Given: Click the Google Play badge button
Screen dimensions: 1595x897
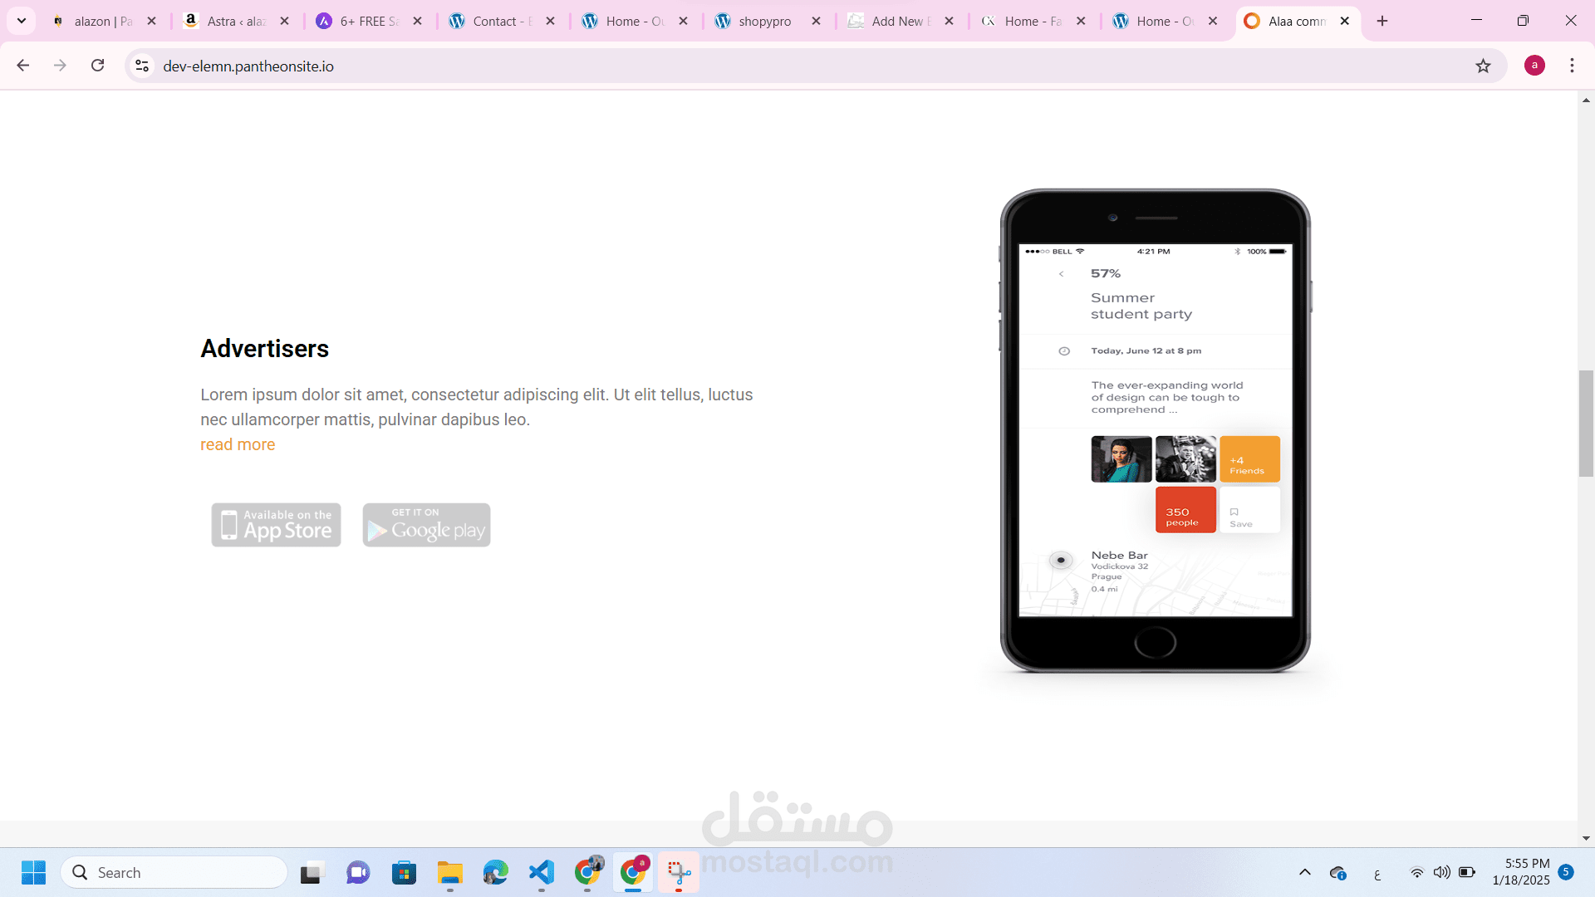Looking at the screenshot, I should (426, 525).
